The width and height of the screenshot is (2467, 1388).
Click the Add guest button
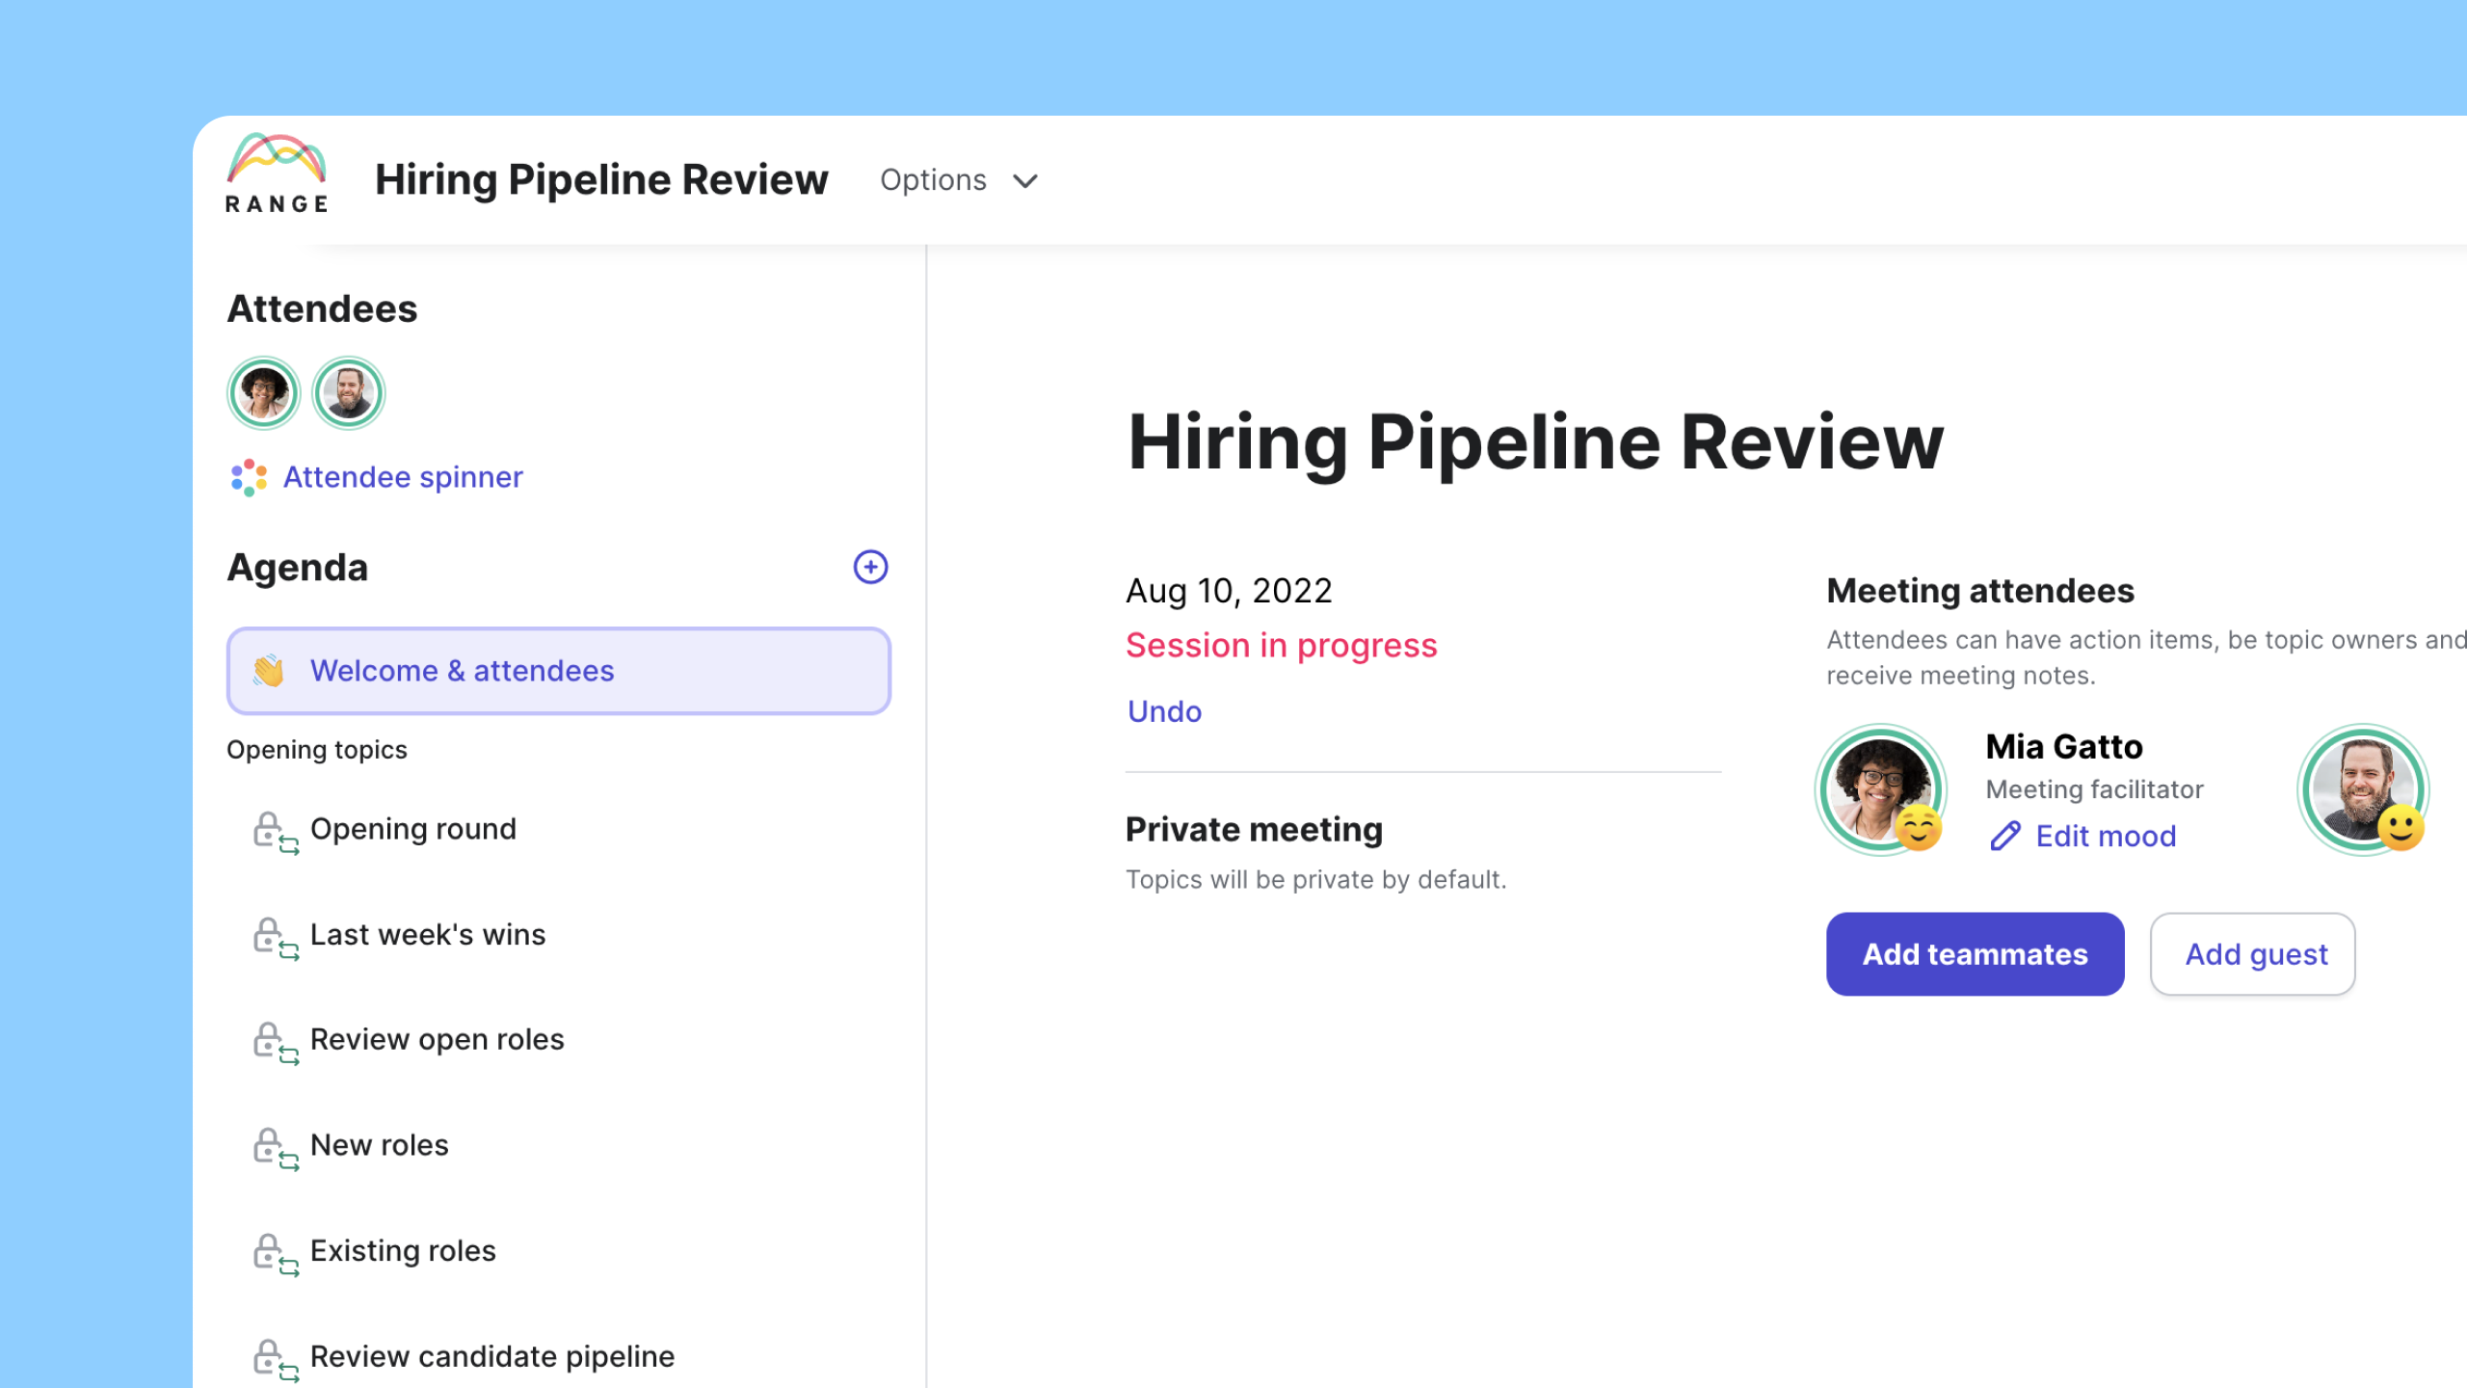pyautogui.click(x=2253, y=954)
